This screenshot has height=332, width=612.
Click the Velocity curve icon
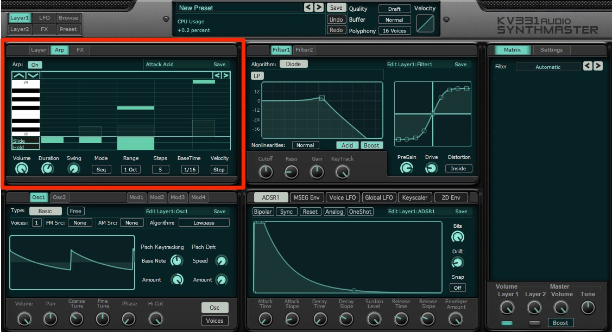pos(425,23)
